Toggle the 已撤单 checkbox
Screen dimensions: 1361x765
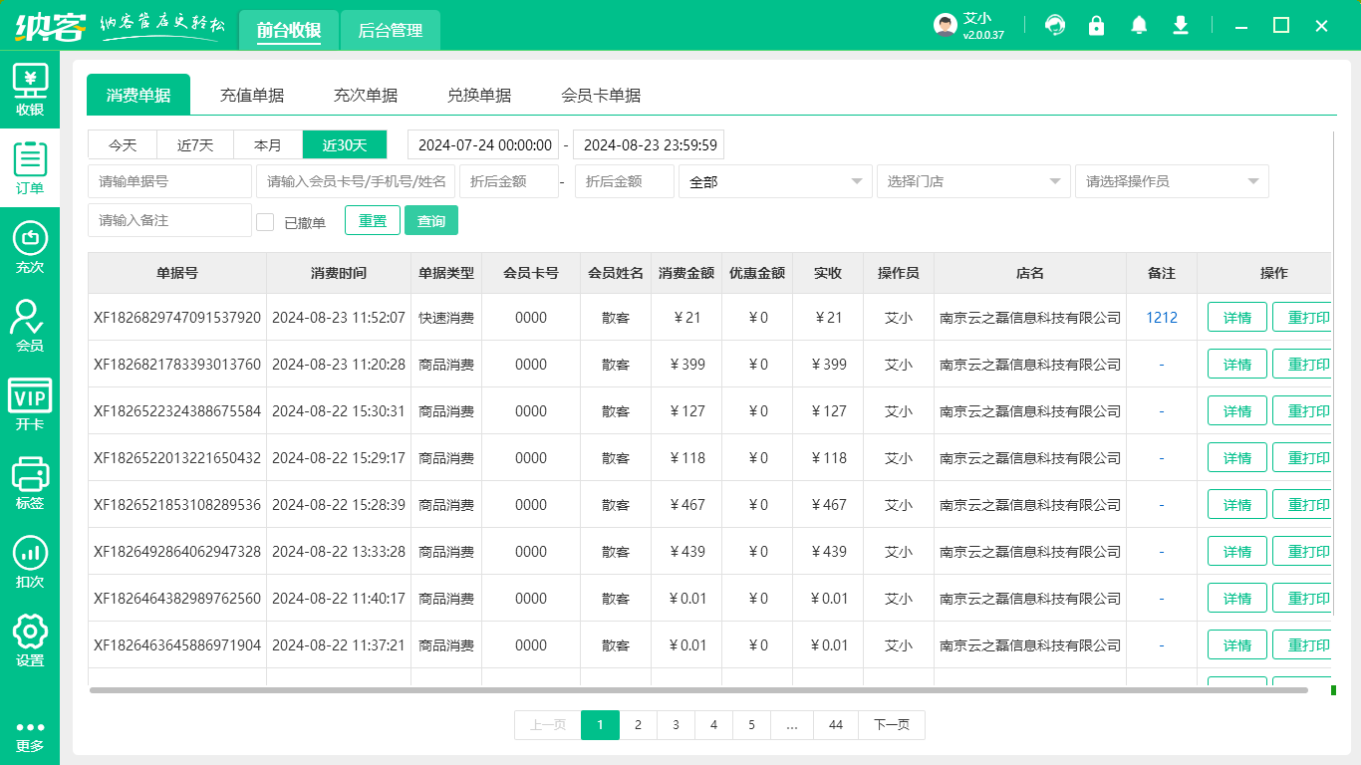[265, 222]
